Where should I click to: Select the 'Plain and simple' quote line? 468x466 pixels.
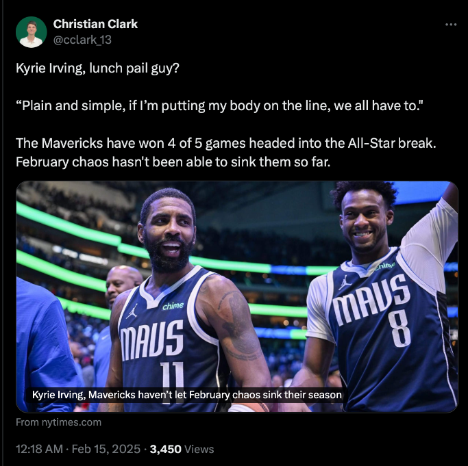pos(220,105)
